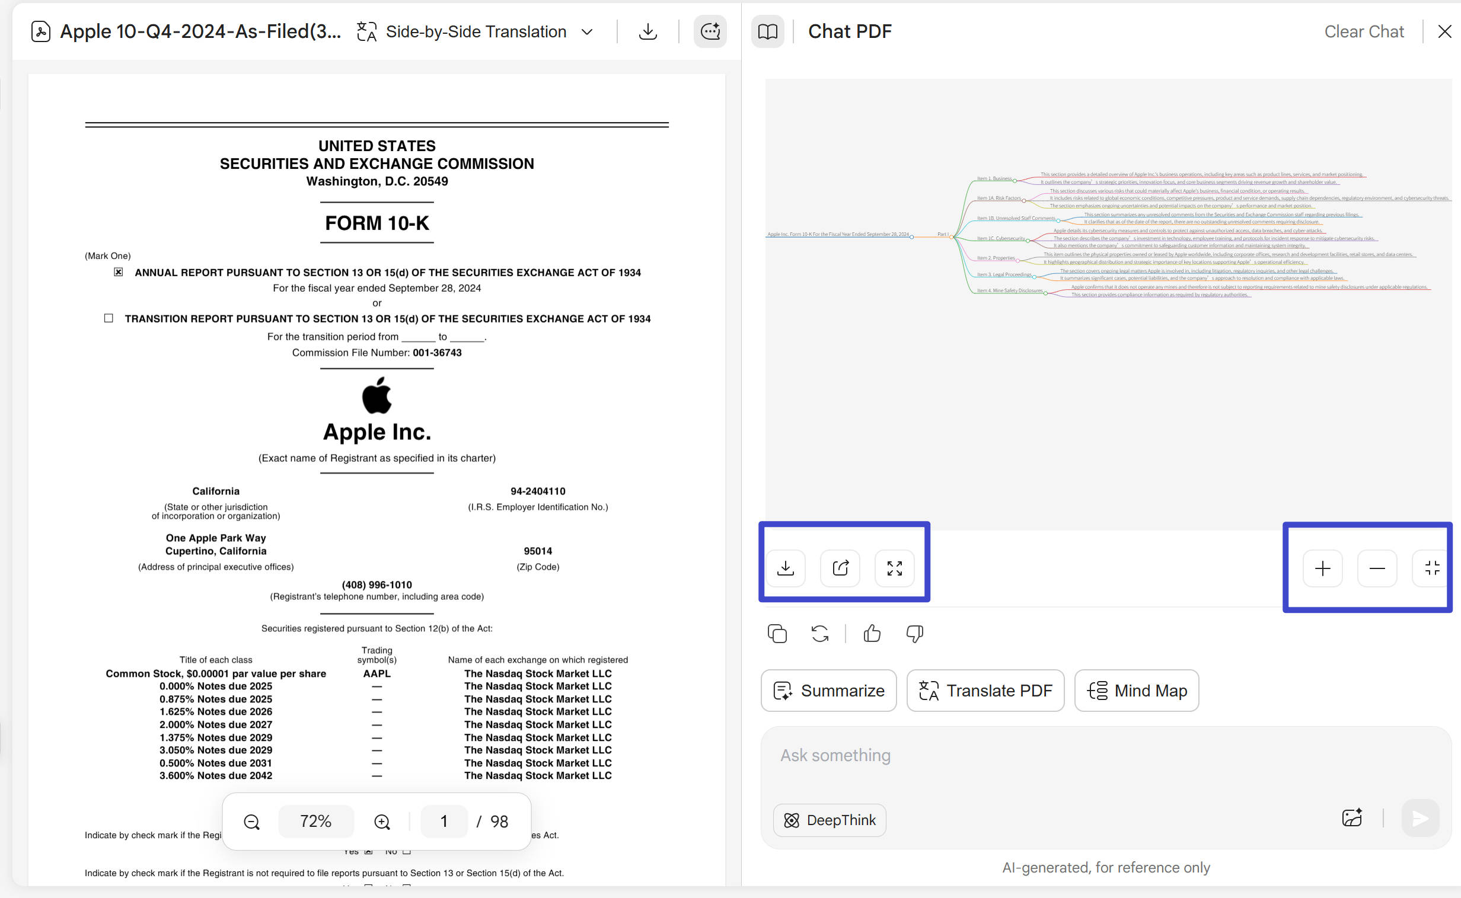
Task: Click 'One Apple Park Way' address line
Action: click(216, 538)
